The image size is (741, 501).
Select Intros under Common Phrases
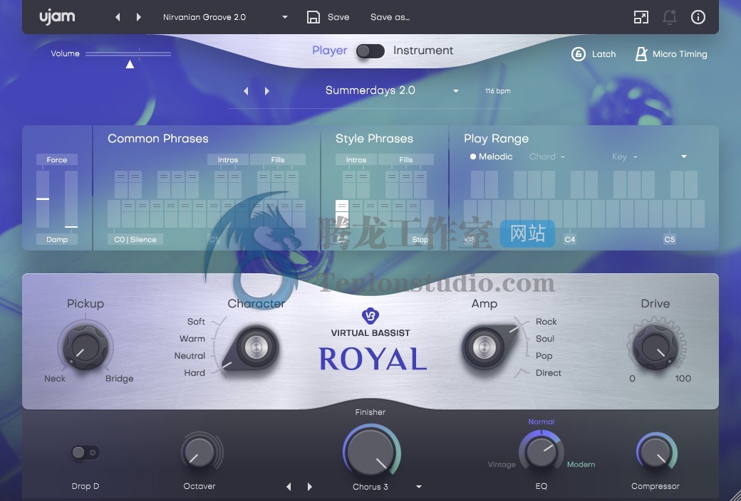pyautogui.click(x=228, y=159)
